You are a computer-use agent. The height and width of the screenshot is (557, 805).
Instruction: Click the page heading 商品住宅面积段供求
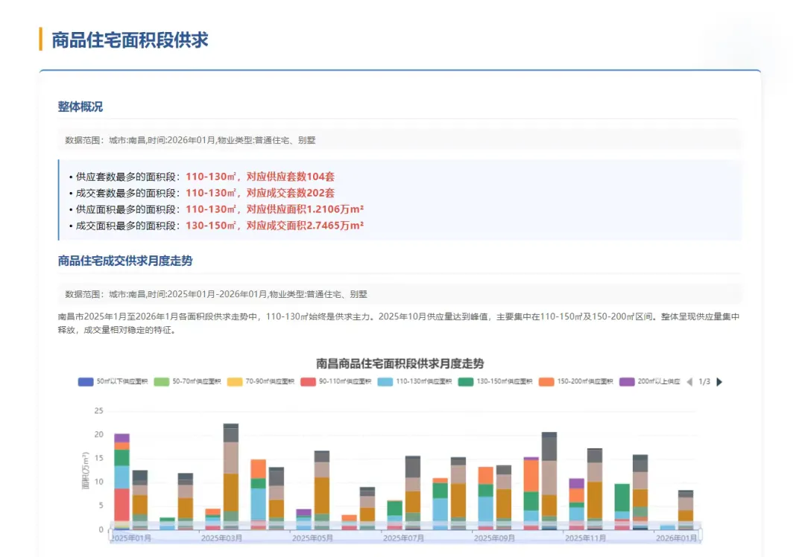(x=130, y=40)
